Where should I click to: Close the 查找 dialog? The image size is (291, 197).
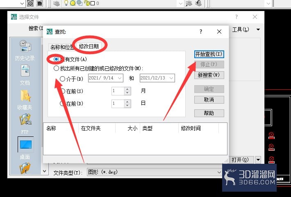219,32
